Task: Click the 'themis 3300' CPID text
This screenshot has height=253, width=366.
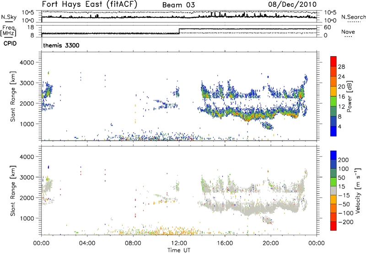Action: point(61,45)
